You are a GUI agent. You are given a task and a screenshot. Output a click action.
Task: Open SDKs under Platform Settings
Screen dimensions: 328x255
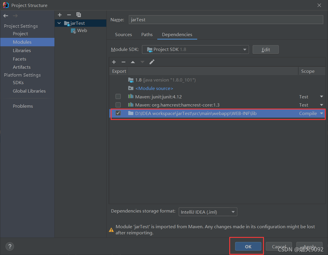click(x=18, y=83)
